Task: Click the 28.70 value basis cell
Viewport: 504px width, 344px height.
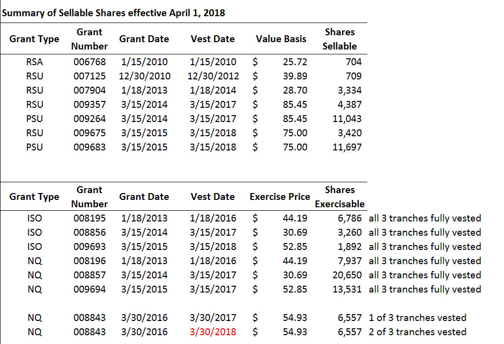Action: 295,90
